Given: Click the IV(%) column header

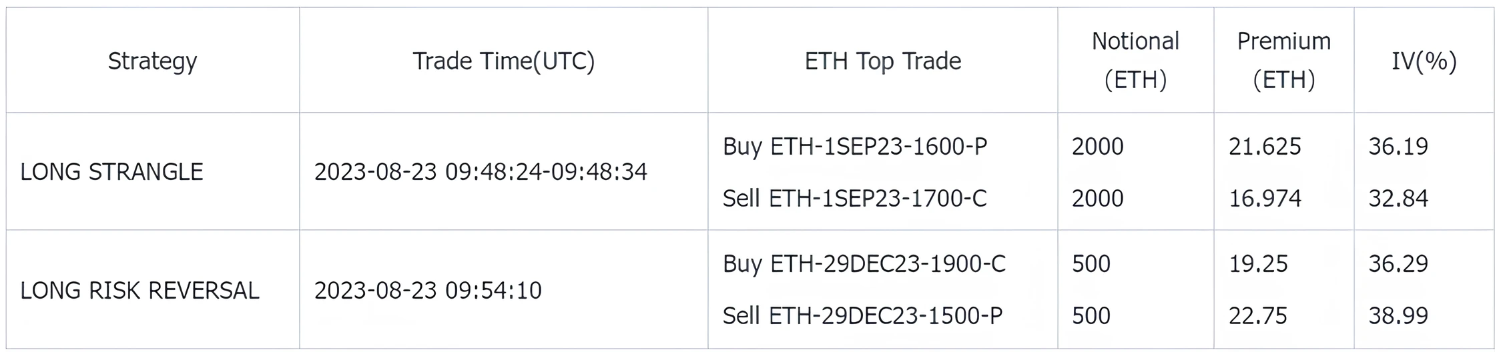Looking at the screenshot, I should pyautogui.click(x=1424, y=61).
